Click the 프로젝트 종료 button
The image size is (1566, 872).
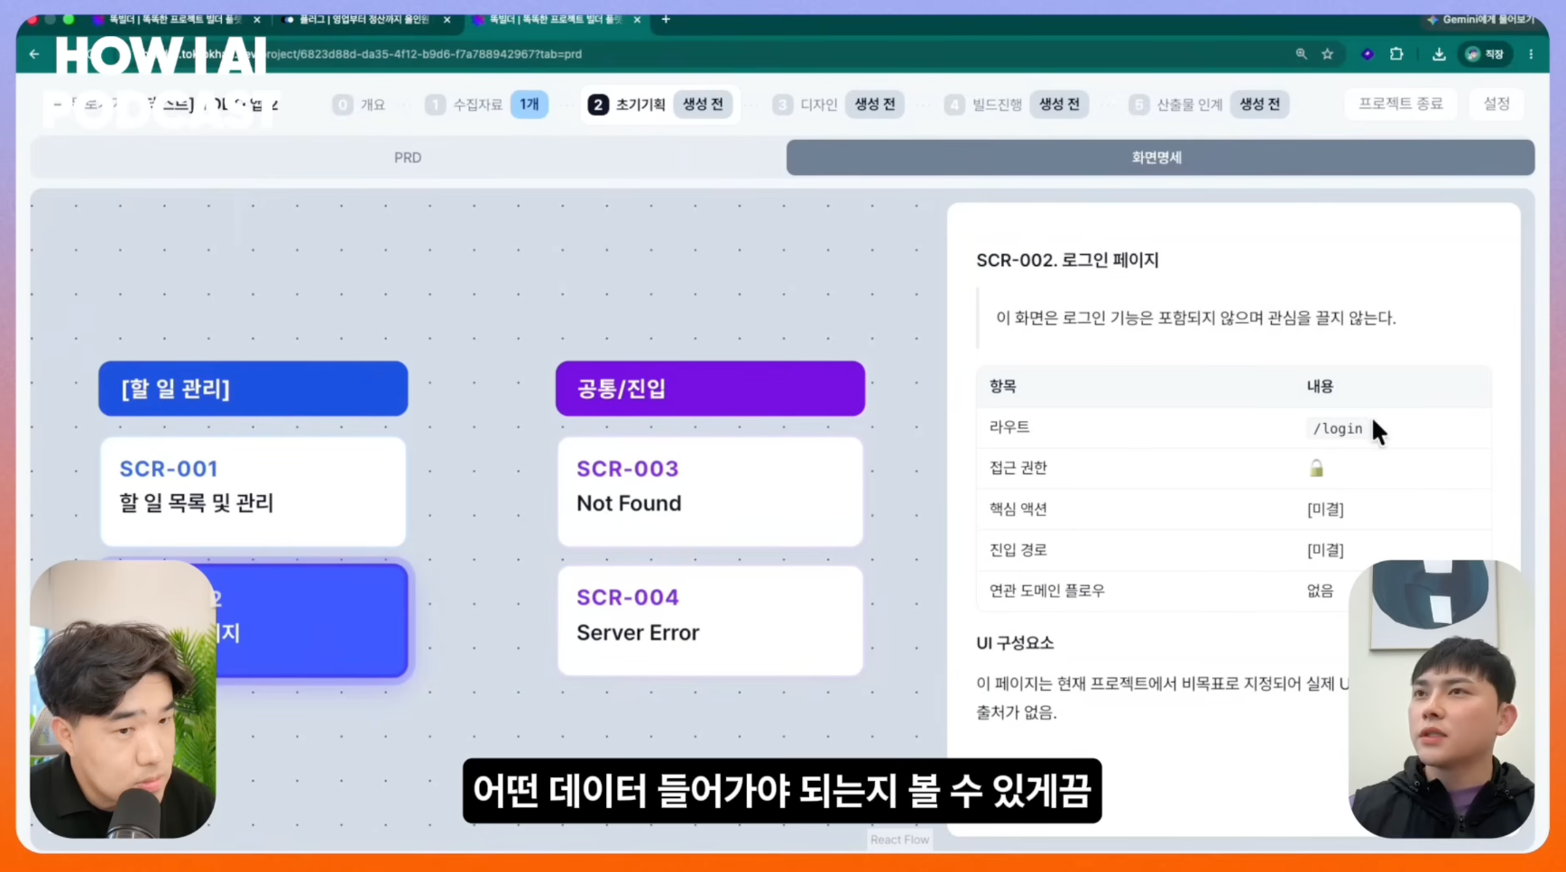click(1401, 104)
